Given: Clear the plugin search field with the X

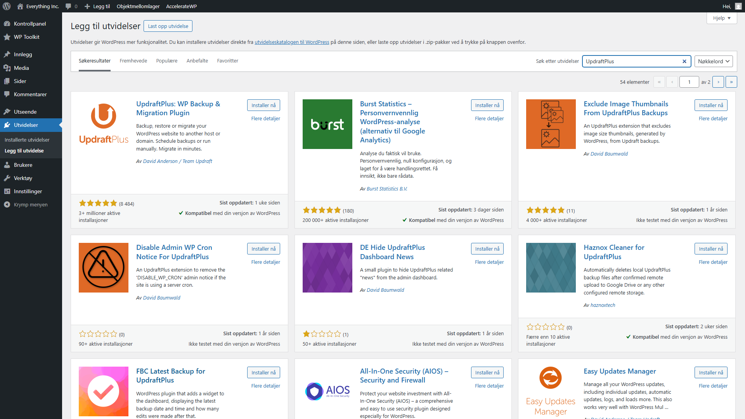Looking at the screenshot, I should [x=684, y=61].
